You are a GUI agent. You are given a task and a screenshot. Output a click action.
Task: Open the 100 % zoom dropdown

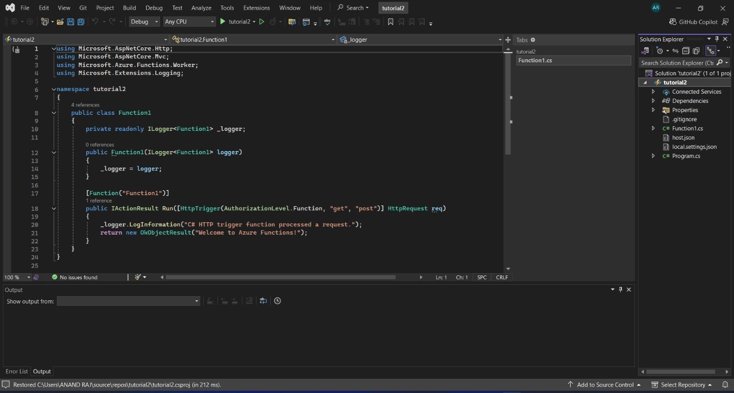[x=17, y=277]
